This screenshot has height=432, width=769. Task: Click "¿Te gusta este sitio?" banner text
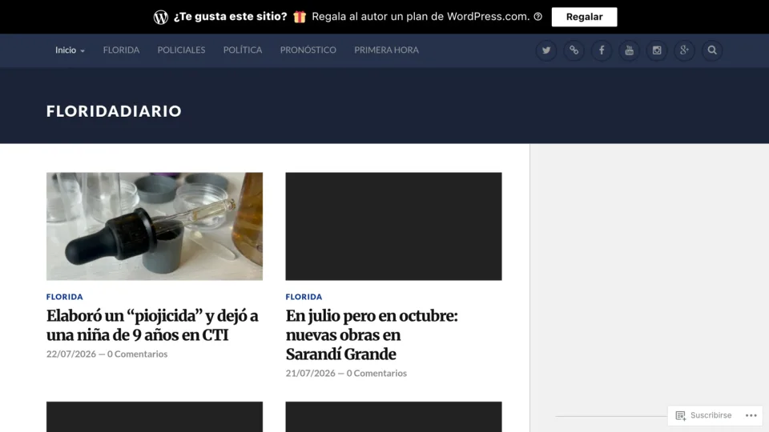tap(230, 17)
